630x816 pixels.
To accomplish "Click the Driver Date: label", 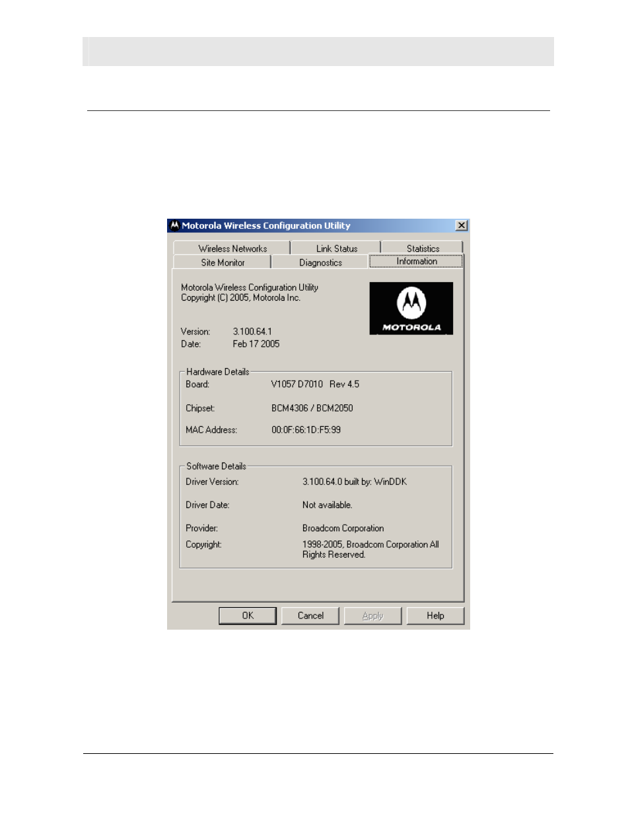I will (207, 505).
